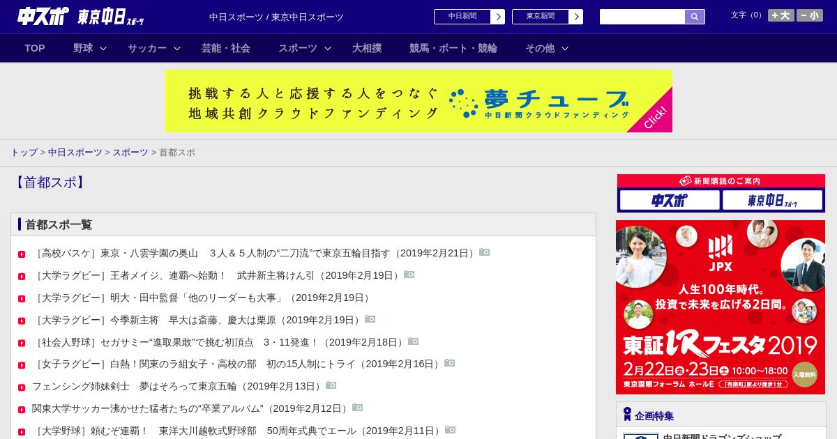The width and height of the screenshot is (837, 439).
Task: Click the 東京中日スポーツ logo in the header
Action: click(110, 17)
